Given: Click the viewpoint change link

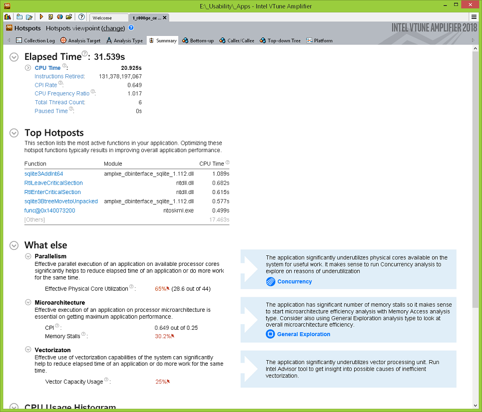Looking at the screenshot, I should pyautogui.click(x=113, y=28).
